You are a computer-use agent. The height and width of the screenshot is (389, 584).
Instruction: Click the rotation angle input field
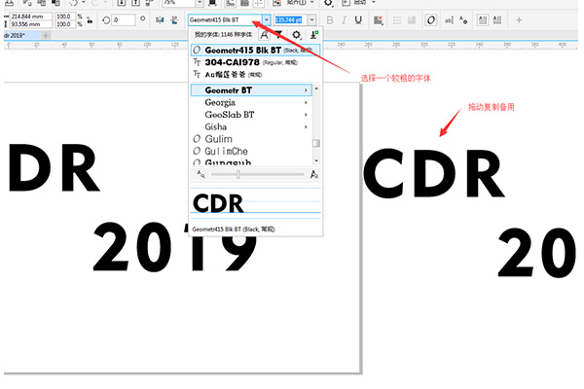point(124,20)
